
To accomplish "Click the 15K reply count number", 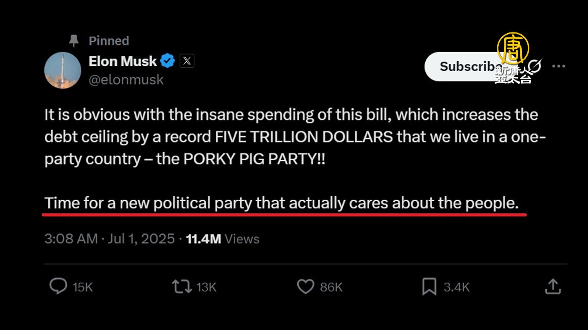I will (x=83, y=287).
